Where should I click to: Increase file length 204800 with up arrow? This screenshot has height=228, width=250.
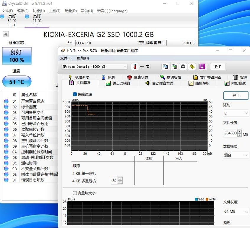239,132
